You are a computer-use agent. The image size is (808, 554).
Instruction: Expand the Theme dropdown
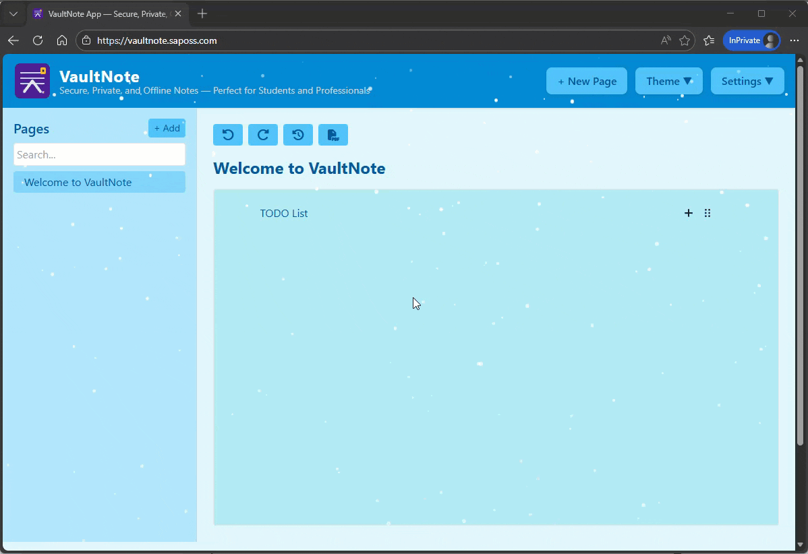[669, 81]
